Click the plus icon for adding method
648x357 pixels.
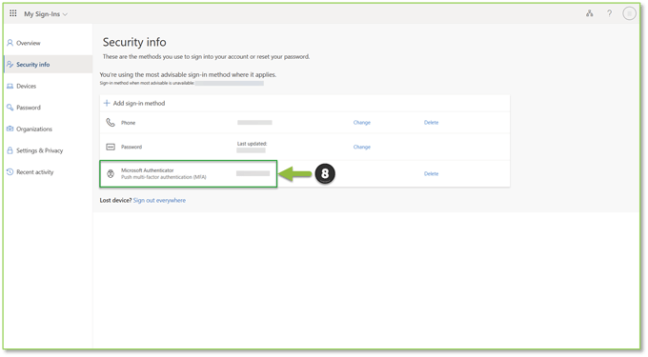click(x=107, y=103)
